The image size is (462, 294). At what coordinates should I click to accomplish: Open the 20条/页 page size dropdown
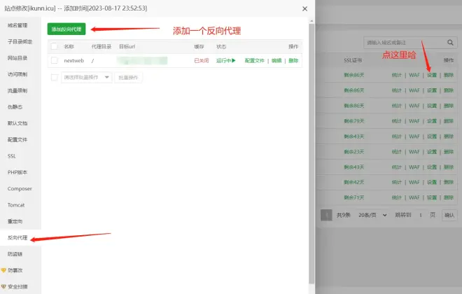(x=372, y=215)
